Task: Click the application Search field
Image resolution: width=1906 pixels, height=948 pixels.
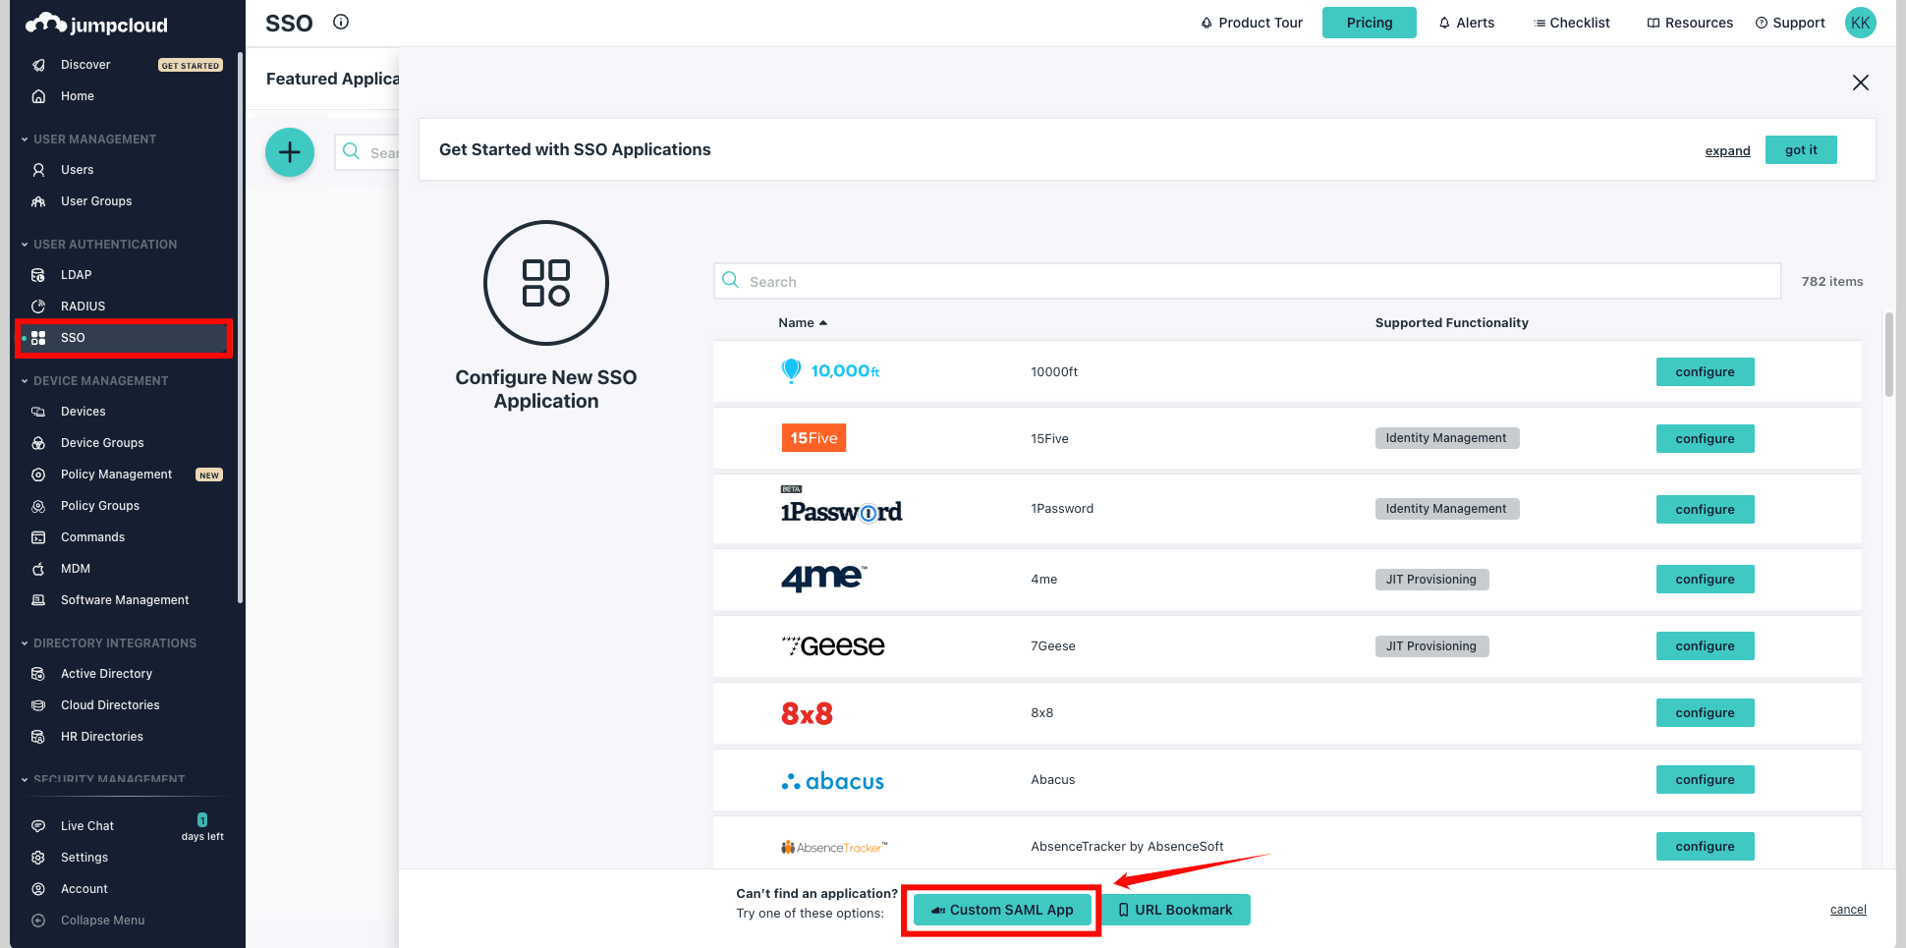Action: pyautogui.click(x=1247, y=281)
